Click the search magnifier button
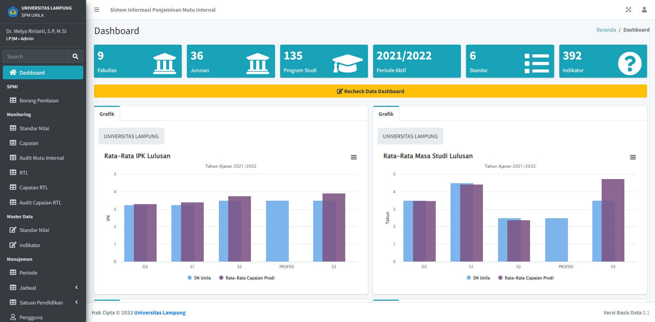The height and width of the screenshot is (322, 655). click(75, 56)
